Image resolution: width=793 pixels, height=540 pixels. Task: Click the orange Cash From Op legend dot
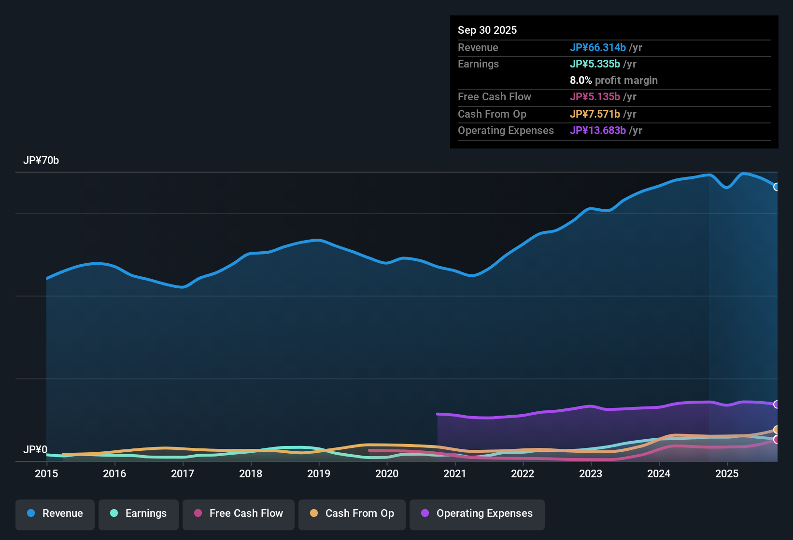(x=314, y=513)
